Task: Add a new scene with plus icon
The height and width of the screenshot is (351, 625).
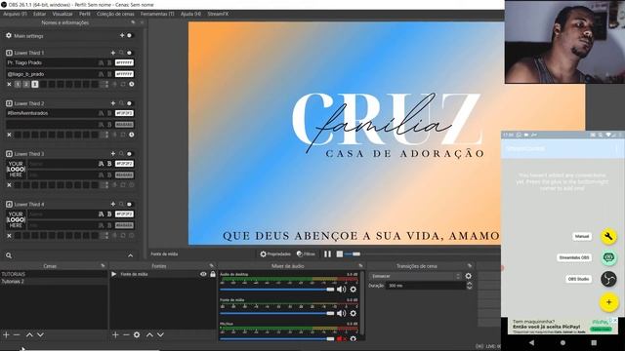Action: click(x=6, y=335)
